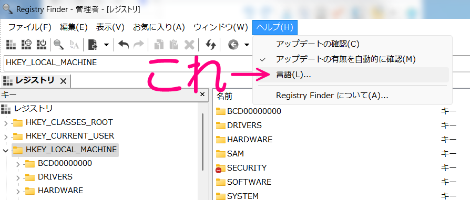Open the ファイル(F) menu

(29, 27)
